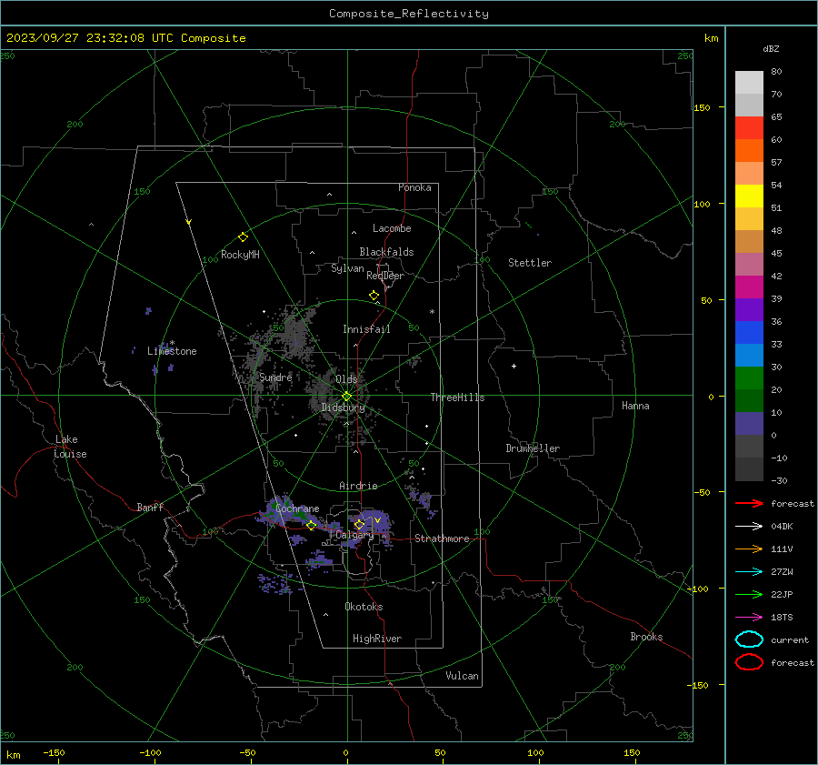
Task: Click the Composite_Reflectivity title text
Action: click(x=408, y=14)
